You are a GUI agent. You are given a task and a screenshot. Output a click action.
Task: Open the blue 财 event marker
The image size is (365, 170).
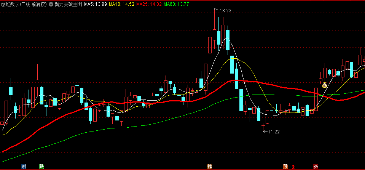pos(24,167)
